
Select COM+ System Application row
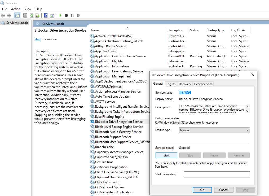point(120,192)
